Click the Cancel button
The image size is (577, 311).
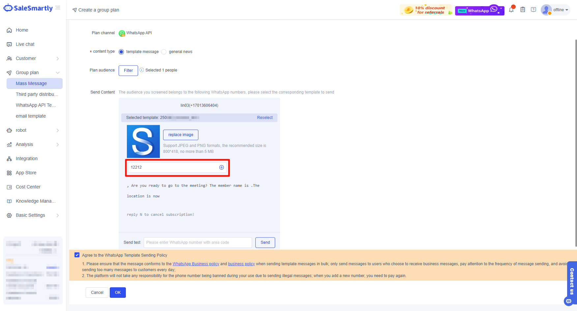(x=97, y=293)
